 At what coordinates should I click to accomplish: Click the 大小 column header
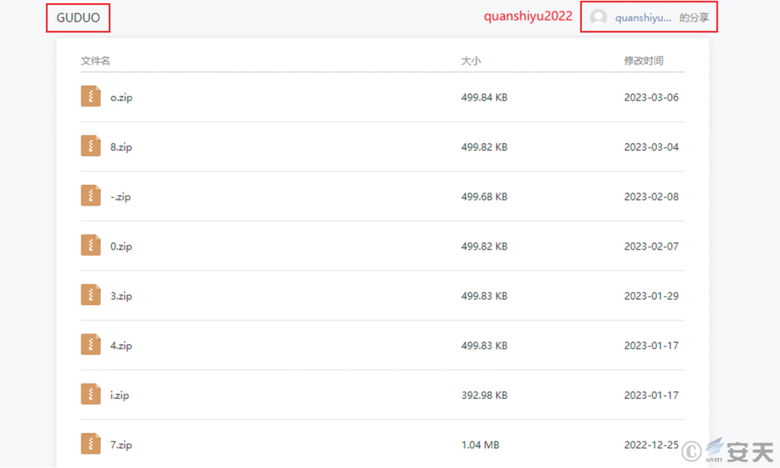471,61
